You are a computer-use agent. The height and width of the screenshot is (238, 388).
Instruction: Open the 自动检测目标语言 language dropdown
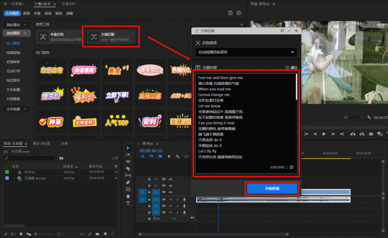tap(246, 52)
